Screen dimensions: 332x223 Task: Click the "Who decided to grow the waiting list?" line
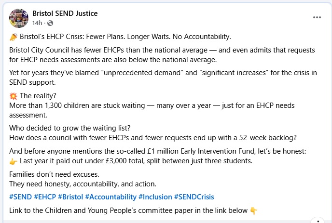[70, 129]
